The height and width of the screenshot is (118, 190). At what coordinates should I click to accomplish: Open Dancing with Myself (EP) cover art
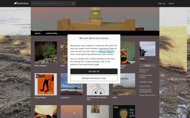click(x=98, y=89)
